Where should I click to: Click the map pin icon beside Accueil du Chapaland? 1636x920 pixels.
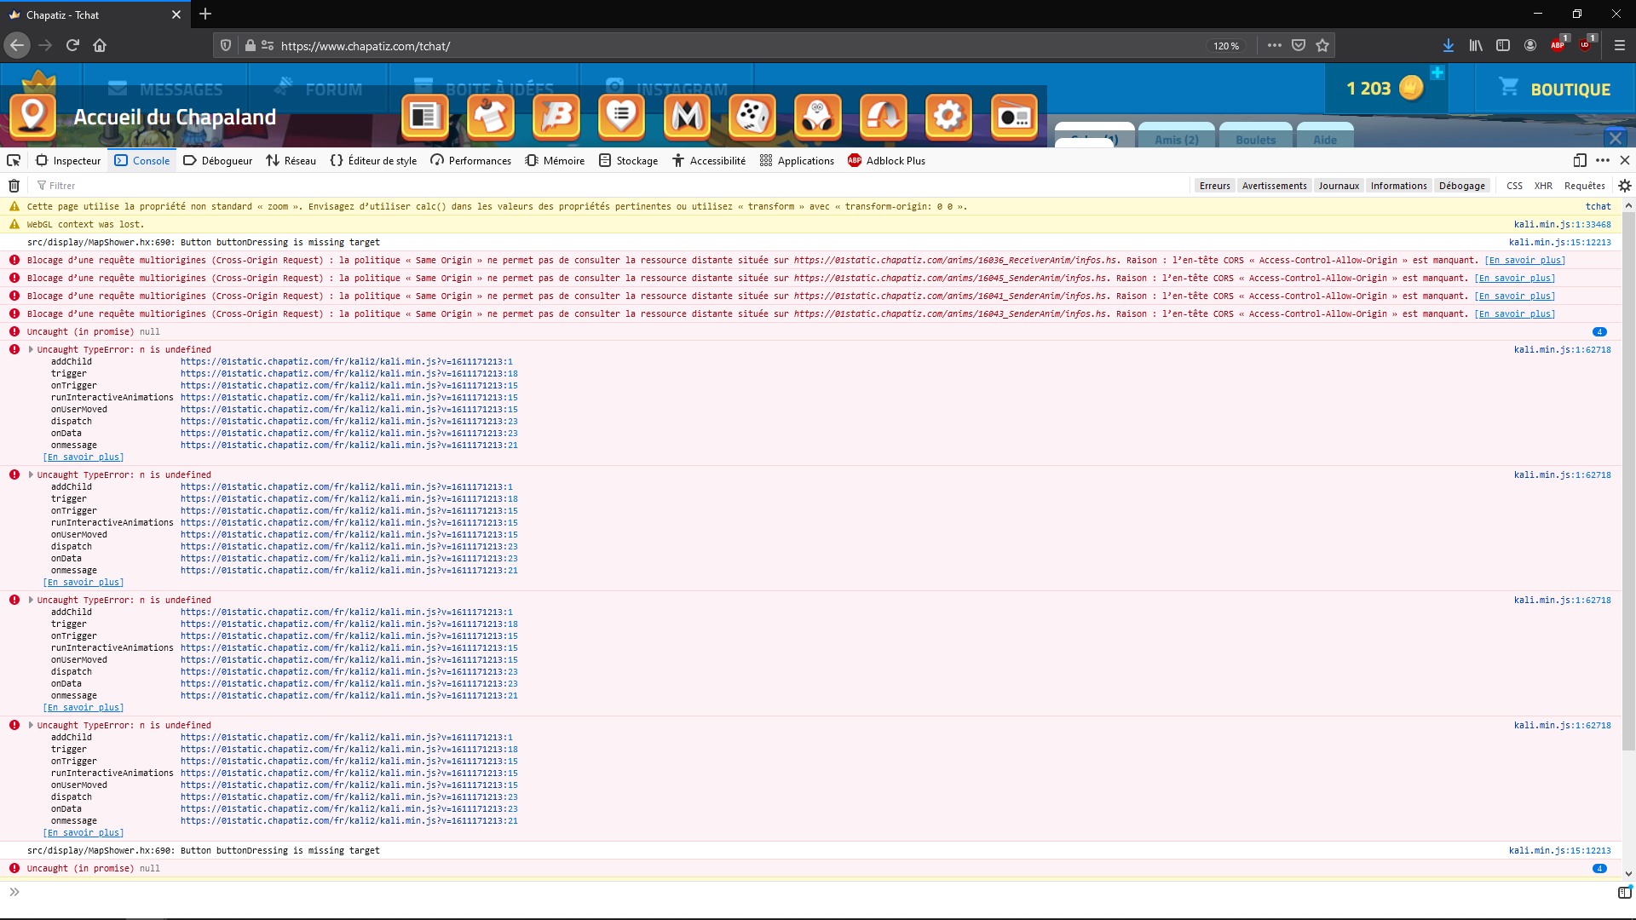click(33, 116)
